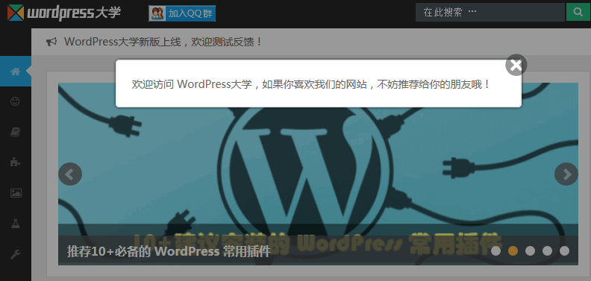Screen dimensions: 591x281
Task: Click the WordPress大学 site logo
Action: pos(64,13)
